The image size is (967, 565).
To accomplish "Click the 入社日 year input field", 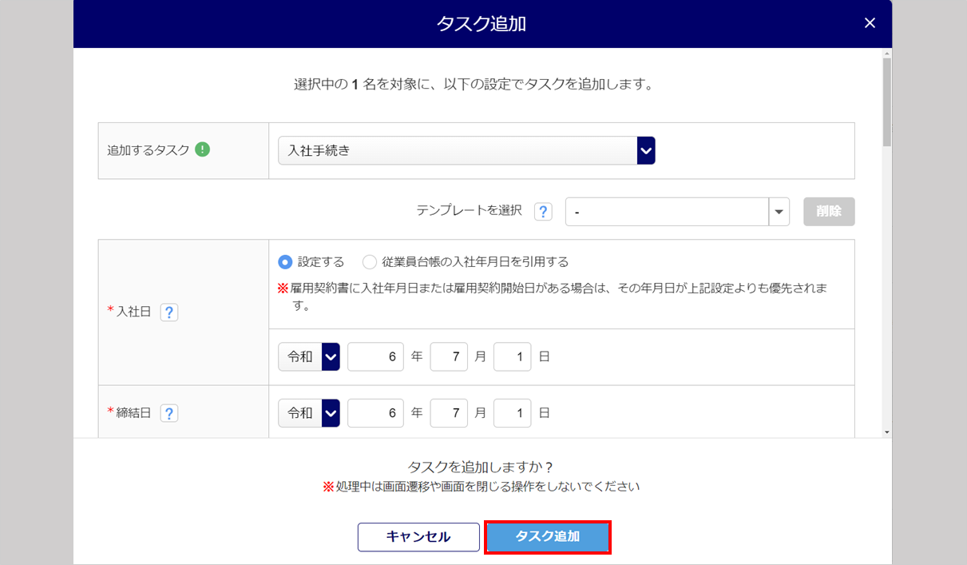I will coord(376,356).
